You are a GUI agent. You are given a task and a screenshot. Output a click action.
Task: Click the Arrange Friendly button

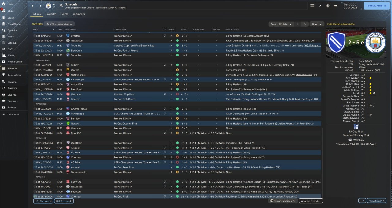[311, 201]
